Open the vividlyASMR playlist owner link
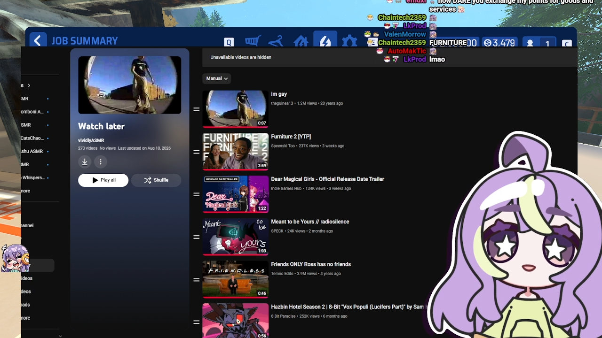The height and width of the screenshot is (338, 602). tap(91, 140)
